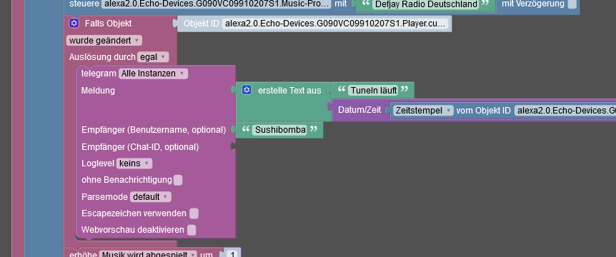Click the empty Chat-ID input socket
Viewport: 616px width, 257px height.
(234, 147)
